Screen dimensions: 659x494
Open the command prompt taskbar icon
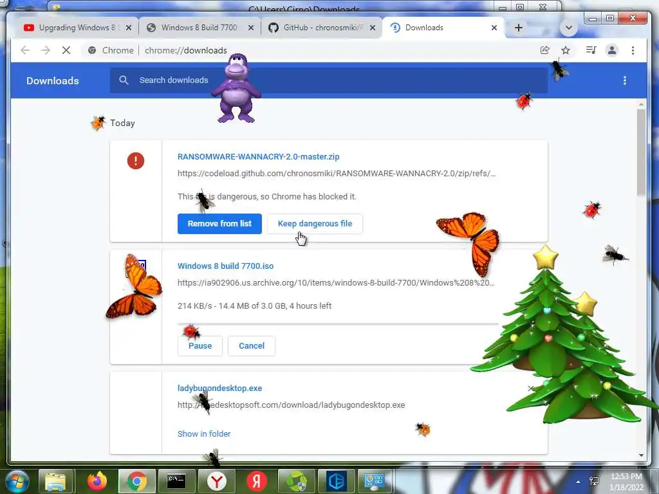click(x=176, y=481)
